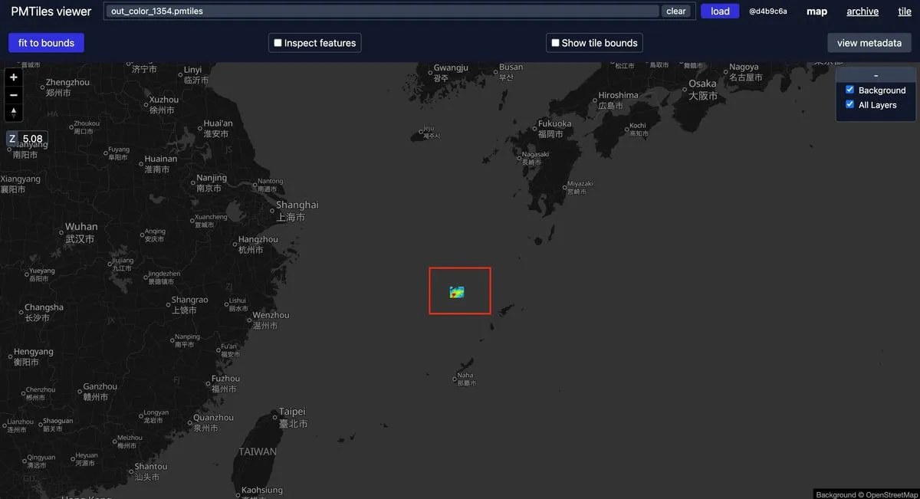The image size is (920, 499).
Task: Enable the Inspect features checkbox
Action: [278, 43]
